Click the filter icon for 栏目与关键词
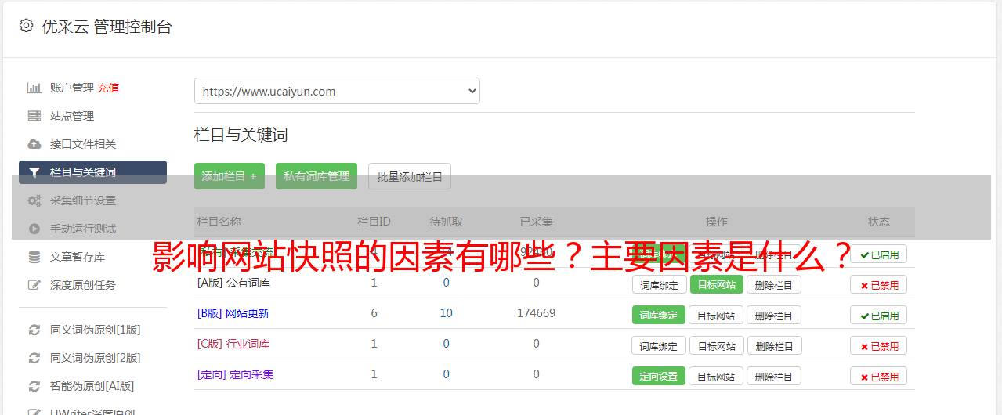 point(34,172)
